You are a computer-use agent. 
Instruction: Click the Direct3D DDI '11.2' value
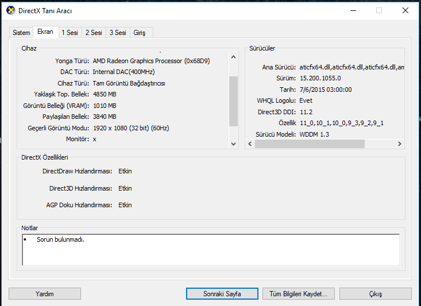[306, 112]
